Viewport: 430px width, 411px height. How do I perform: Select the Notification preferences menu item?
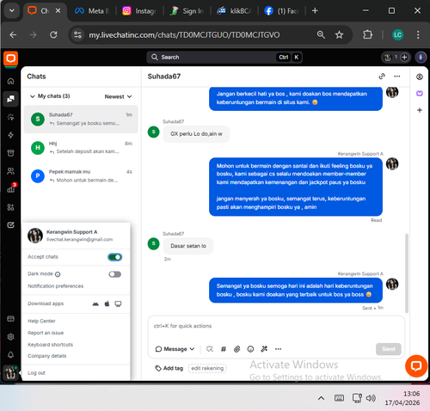[55, 286]
